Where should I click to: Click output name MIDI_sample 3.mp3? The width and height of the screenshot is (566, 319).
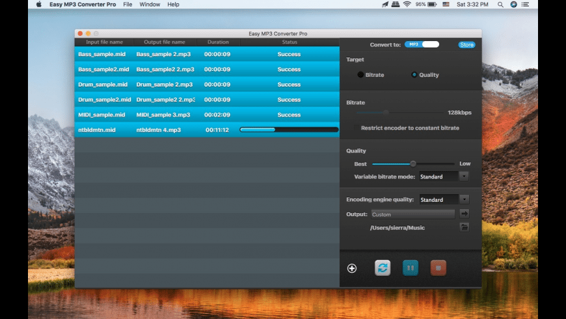click(x=163, y=115)
